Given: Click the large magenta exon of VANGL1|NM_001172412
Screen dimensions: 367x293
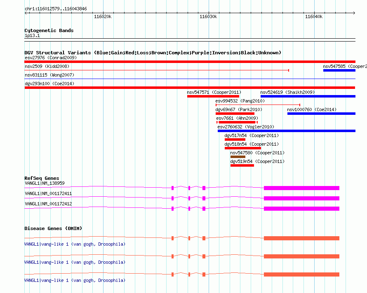Looking at the screenshot, I should (302, 209).
